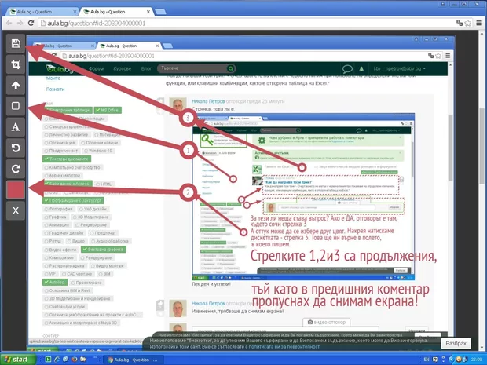Image resolution: width=487 pixels, height=365 pixels.
Task: Open a new tab in the outer browser
Action: coord(160,12)
